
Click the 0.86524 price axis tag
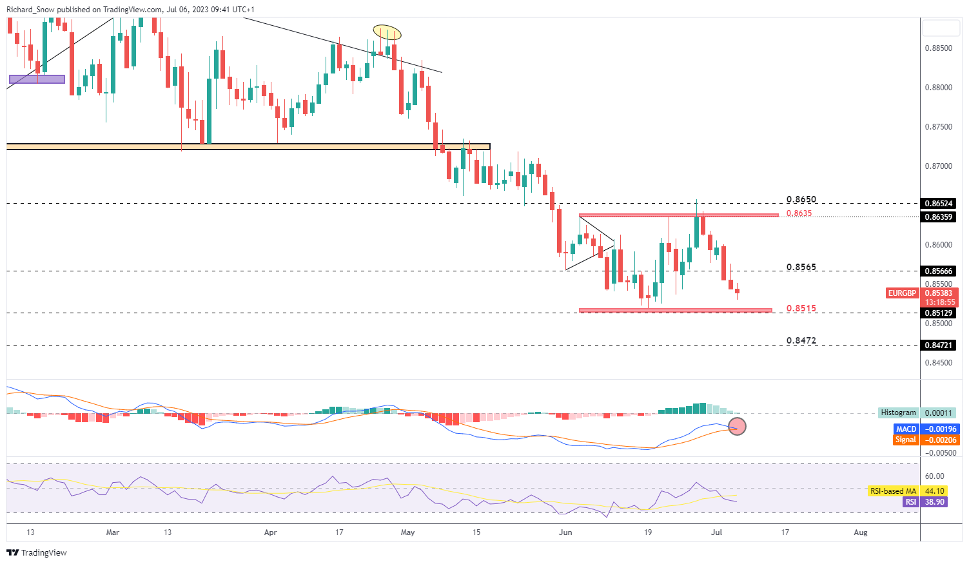pyautogui.click(x=939, y=203)
